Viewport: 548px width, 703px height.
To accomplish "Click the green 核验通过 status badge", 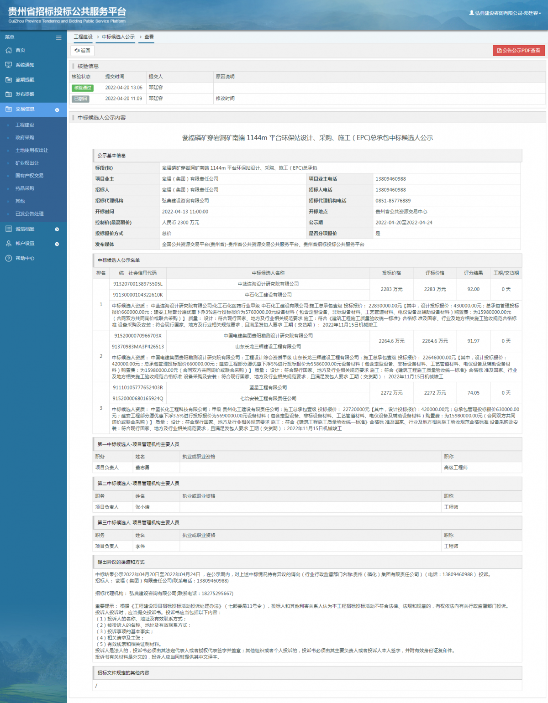I will (83, 88).
